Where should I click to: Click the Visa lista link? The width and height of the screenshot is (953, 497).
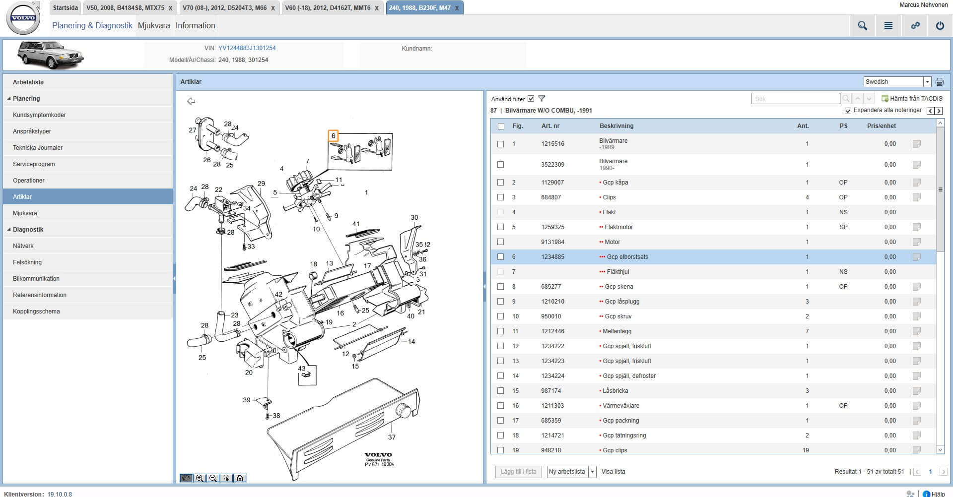[613, 472]
